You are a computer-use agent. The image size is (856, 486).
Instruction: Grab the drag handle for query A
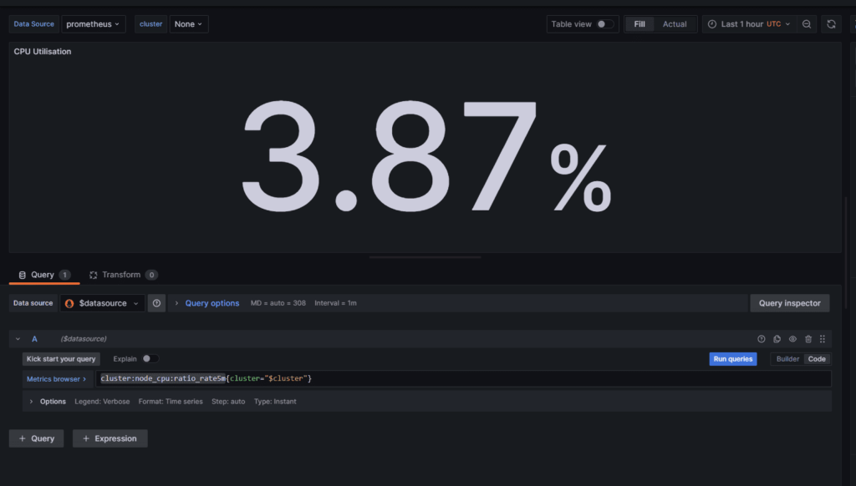(823, 339)
